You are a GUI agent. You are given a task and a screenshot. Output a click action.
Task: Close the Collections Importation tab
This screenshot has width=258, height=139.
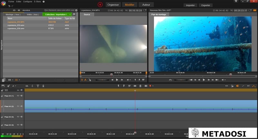point(70,15)
